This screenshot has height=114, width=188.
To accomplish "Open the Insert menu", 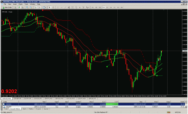I will tap(15, 4).
